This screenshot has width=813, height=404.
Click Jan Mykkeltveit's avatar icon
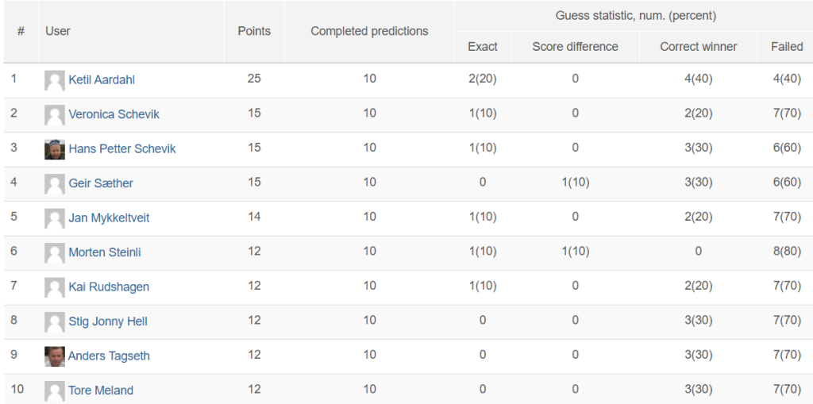pos(55,218)
